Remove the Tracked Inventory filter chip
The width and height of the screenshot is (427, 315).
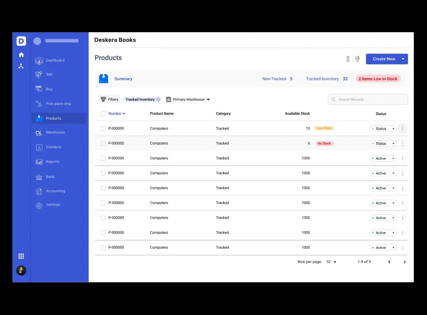158,99
